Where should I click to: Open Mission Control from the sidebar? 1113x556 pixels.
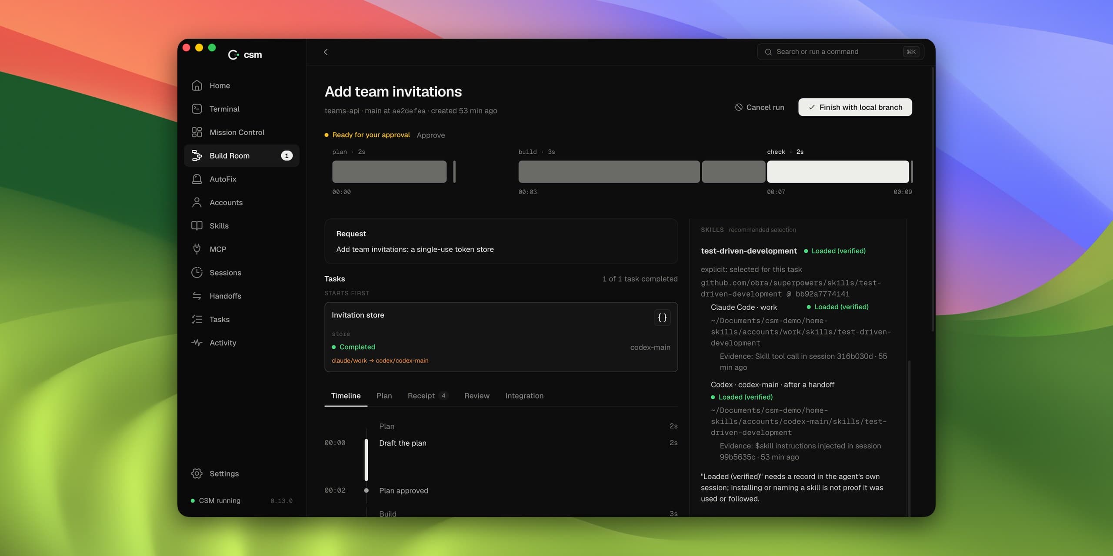point(242,132)
